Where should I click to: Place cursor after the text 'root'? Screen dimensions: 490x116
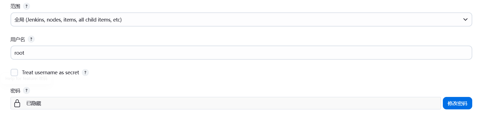pyautogui.click(x=25, y=53)
